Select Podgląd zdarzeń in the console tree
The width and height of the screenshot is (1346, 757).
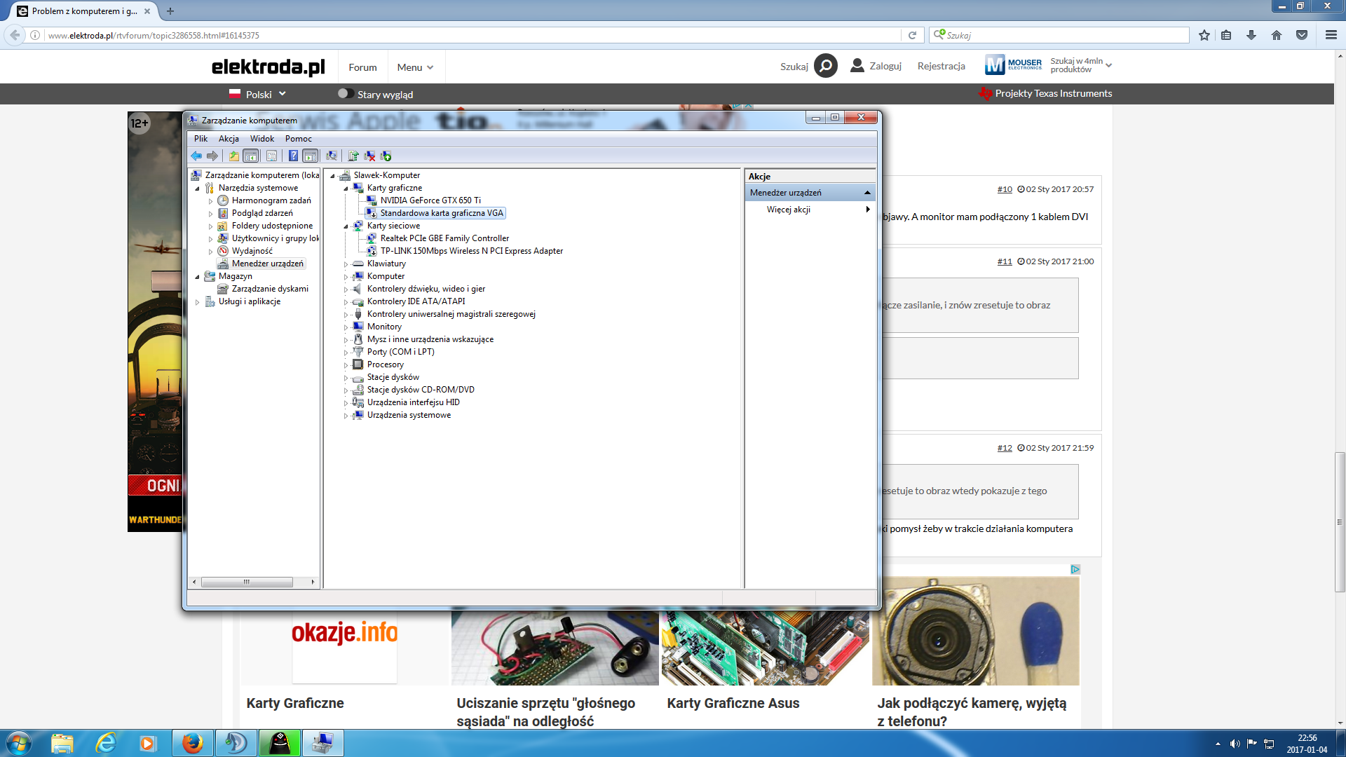[x=262, y=213]
